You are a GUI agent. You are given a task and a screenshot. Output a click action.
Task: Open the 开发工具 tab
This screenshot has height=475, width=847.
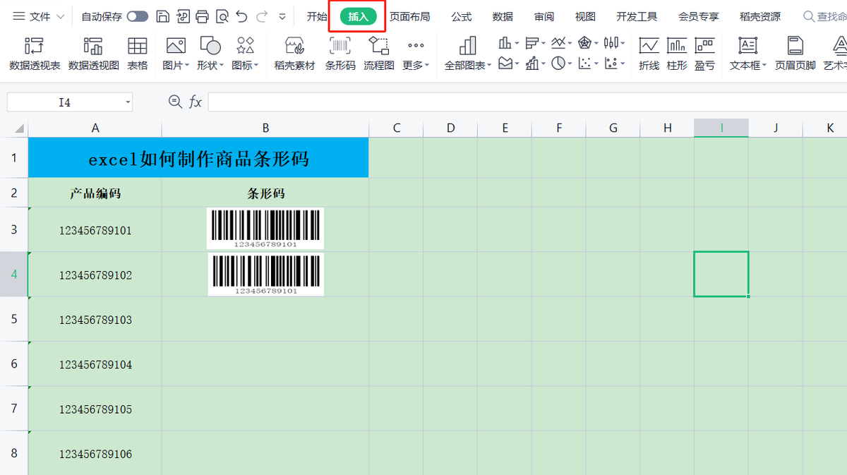click(x=637, y=16)
